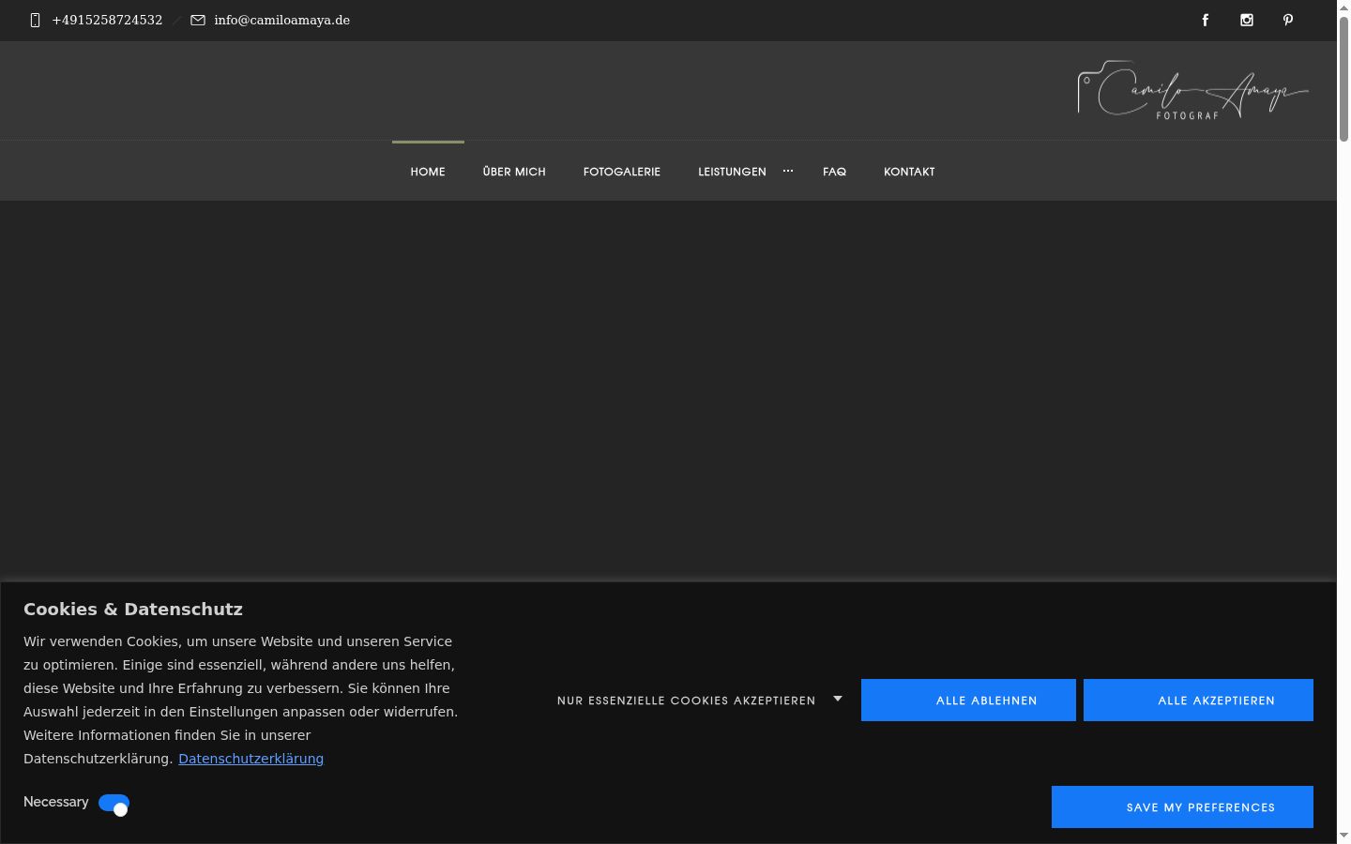Screen dimensions: 1351x844
Task: Click the scrollbar down arrow
Action: [x=1343, y=836]
